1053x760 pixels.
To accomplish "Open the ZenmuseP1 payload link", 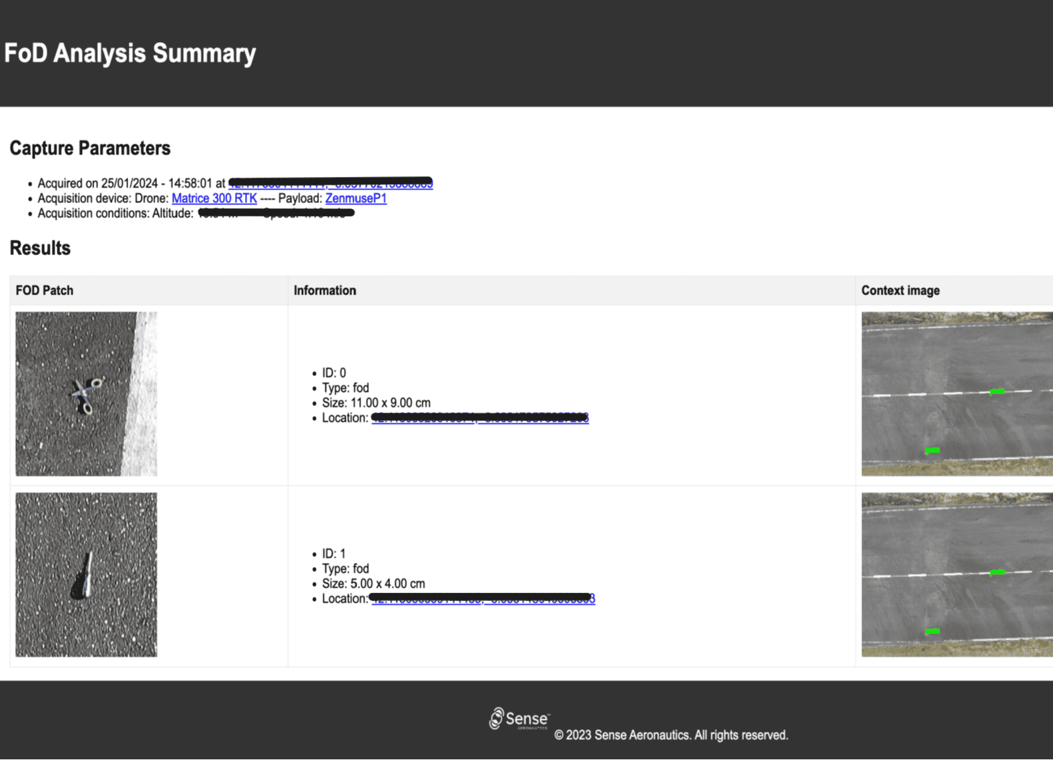I will coord(355,198).
